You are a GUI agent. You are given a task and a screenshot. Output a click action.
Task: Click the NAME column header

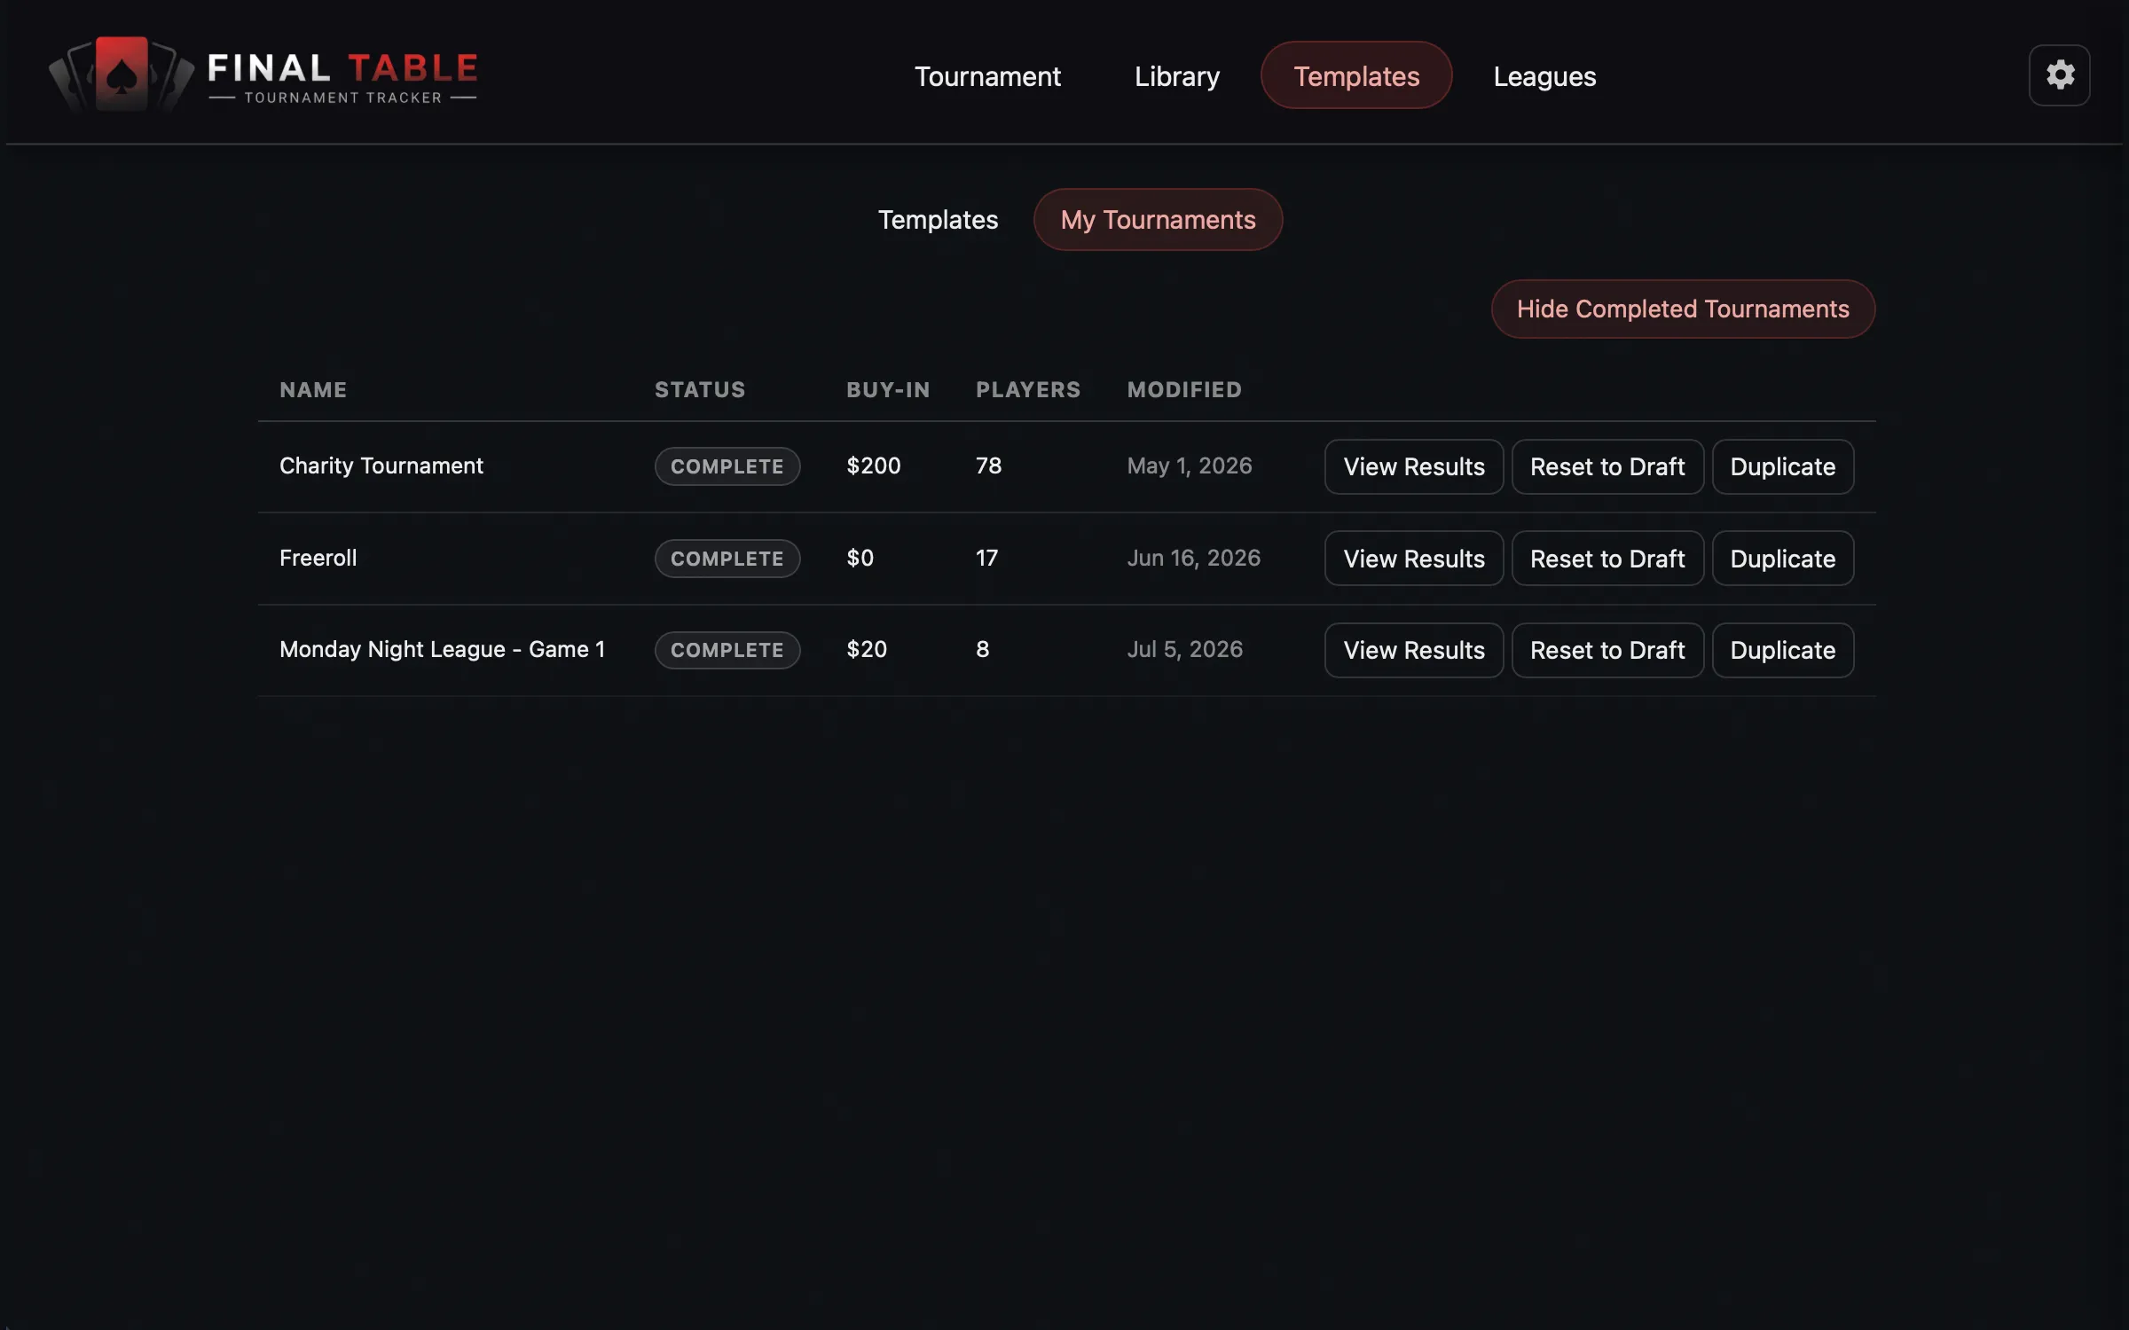click(313, 389)
